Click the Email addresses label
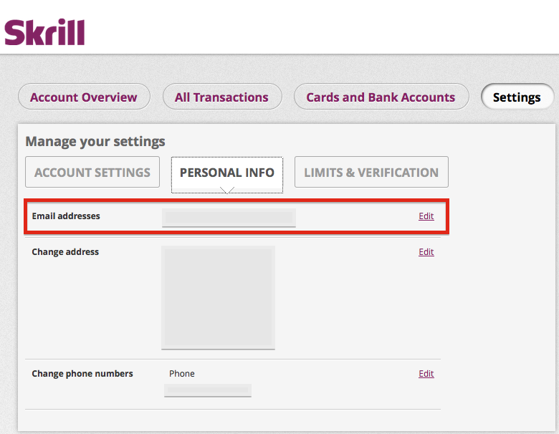Viewport: 559px width, 434px height. (x=66, y=216)
